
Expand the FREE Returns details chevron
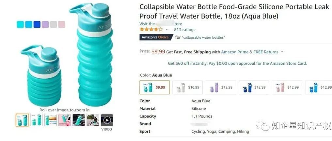coord(282,52)
